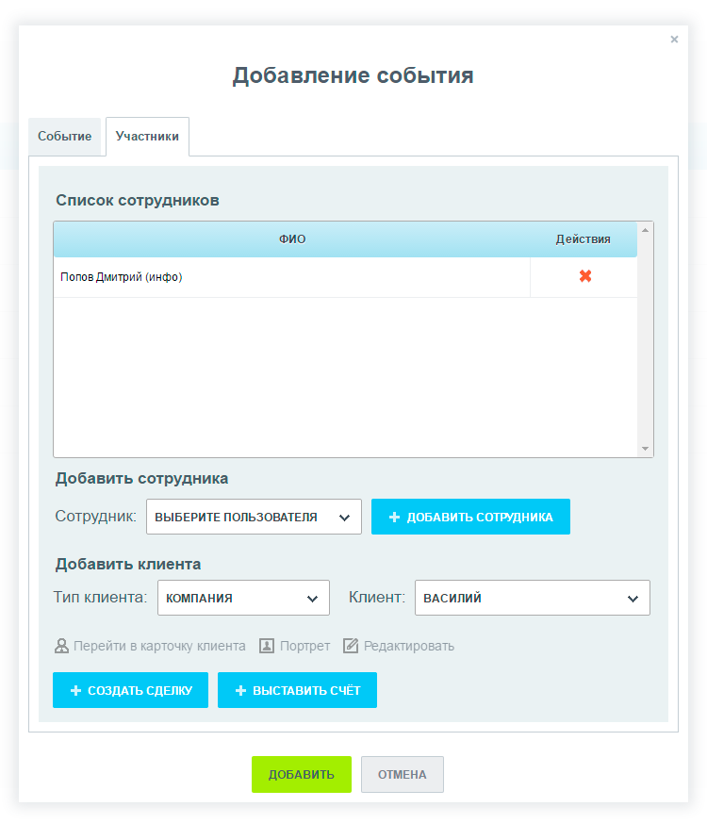The image size is (707, 823).
Task: Click the Отмена button
Action: click(x=402, y=774)
